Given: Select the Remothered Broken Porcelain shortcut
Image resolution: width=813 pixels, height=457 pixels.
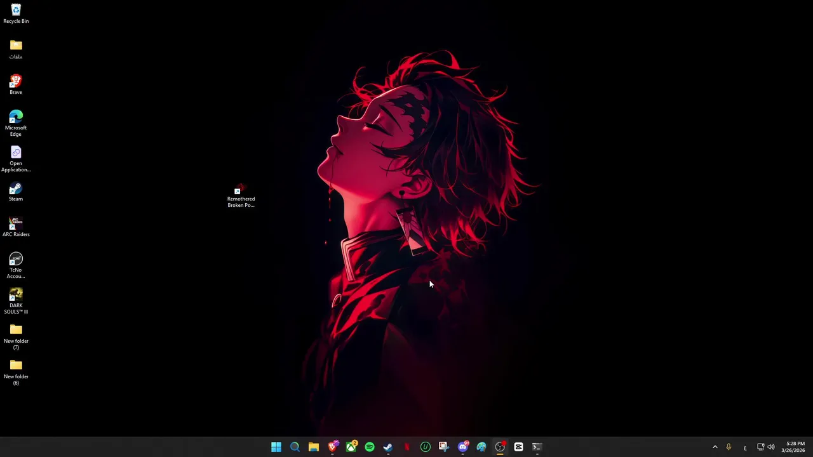Looking at the screenshot, I should point(241,195).
